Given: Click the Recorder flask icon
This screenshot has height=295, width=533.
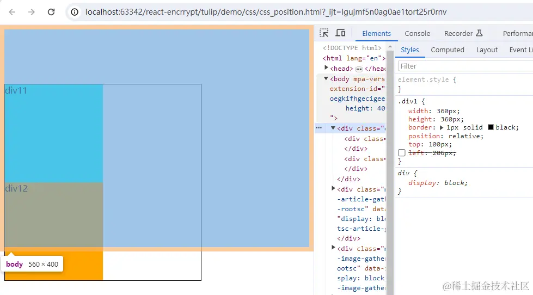Looking at the screenshot, I should pos(479,33).
